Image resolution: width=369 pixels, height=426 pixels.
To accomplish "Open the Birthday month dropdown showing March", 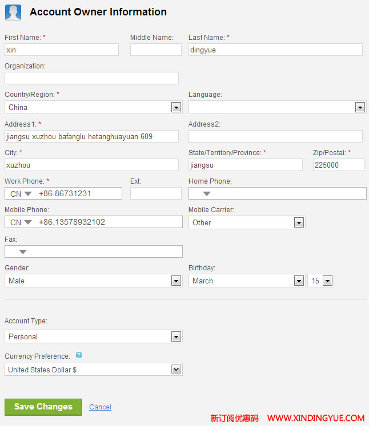I will [247, 281].
